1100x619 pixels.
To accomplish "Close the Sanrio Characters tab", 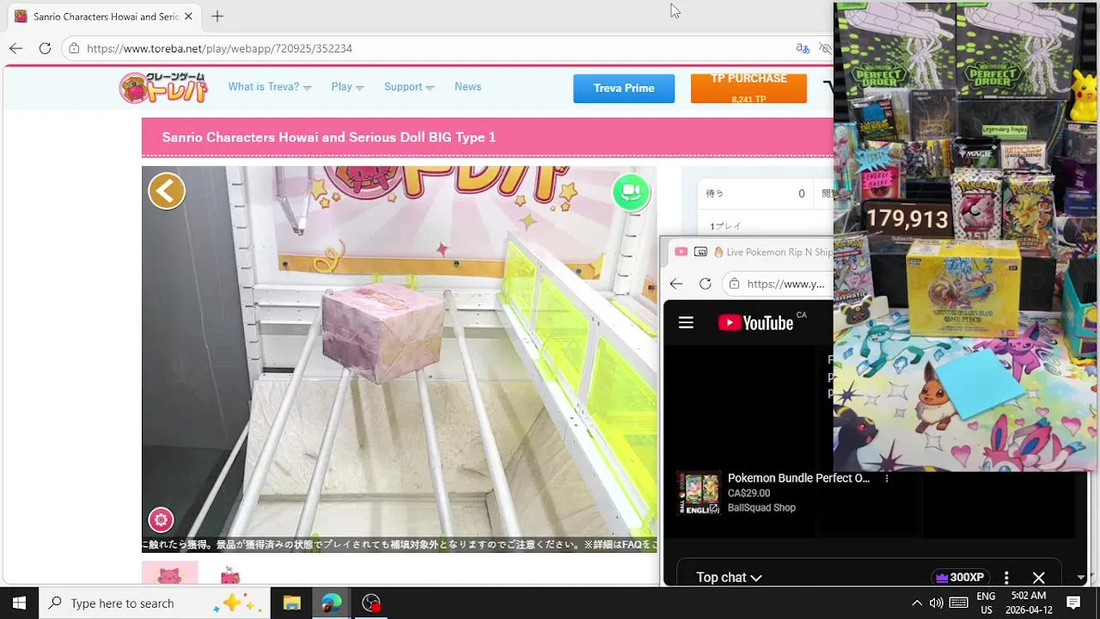I will 188,16.
